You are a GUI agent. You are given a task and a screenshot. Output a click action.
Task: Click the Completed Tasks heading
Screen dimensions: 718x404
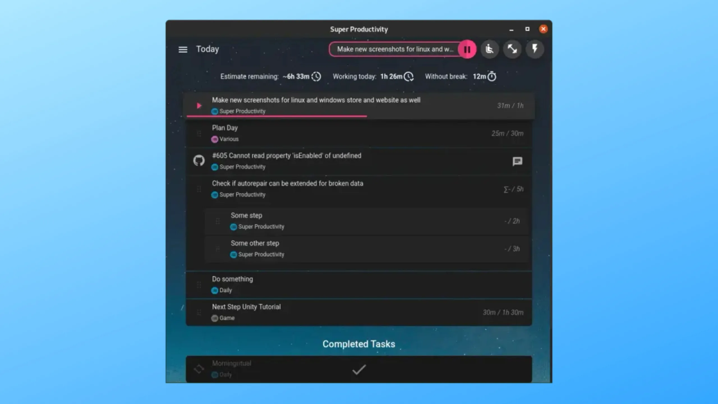pos(359,344)
